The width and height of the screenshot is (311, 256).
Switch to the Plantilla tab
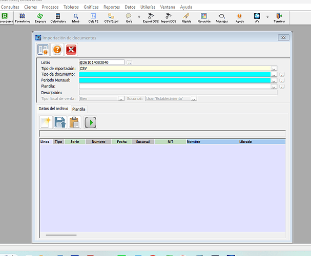pos(78,109)
